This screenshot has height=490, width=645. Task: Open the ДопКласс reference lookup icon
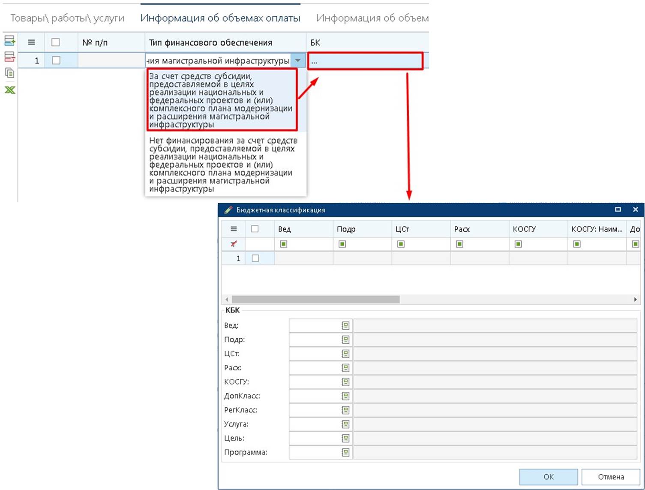pyautogui.click(x=345, y=396)
